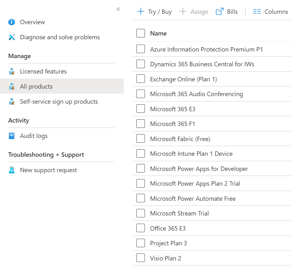The height and width of the screenshot is (273, 291).
Task: Open the Columns chooser
Action: click(271, 12)
